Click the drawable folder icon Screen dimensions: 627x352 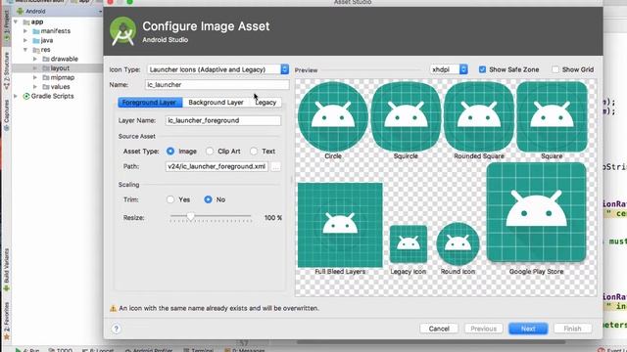[x=46, y=59]
